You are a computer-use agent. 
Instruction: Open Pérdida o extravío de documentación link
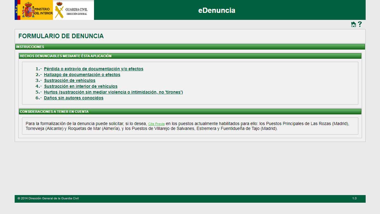point(93,69)
